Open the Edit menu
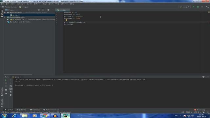210x118 pixels. coord(8,4)
